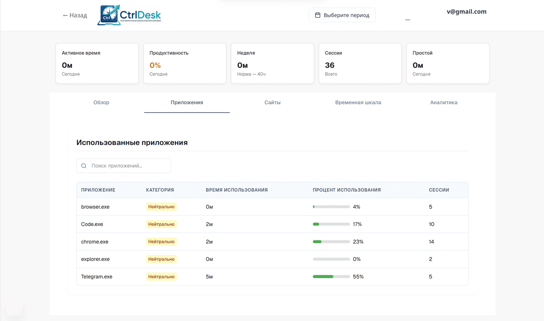Open the Аналитика tab

click(x=444, y=102)
